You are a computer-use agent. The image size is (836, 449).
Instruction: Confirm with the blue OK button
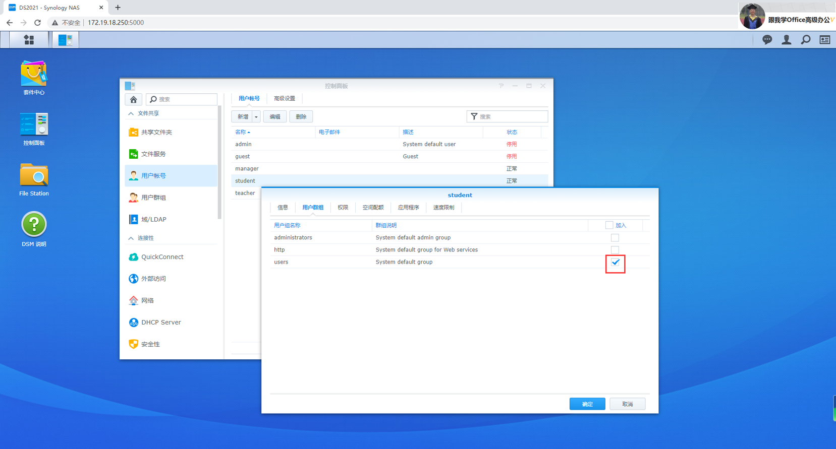click(587, 404)
